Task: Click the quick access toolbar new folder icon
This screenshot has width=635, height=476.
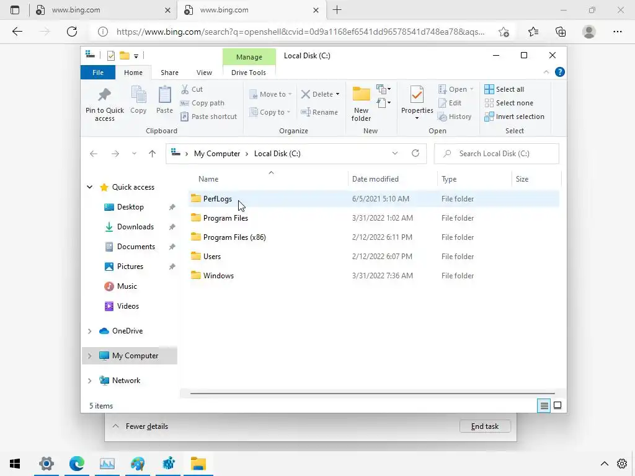Action: click(125, 56)
